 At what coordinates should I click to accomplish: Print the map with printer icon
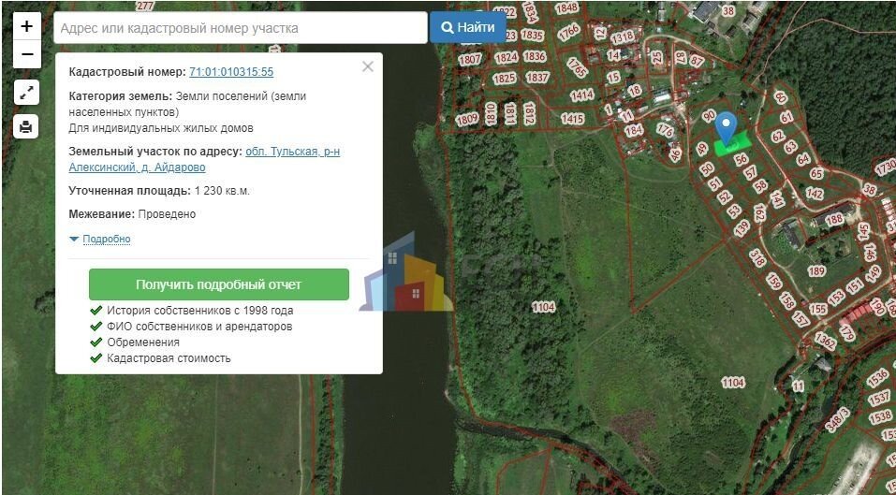coord(27,126)
